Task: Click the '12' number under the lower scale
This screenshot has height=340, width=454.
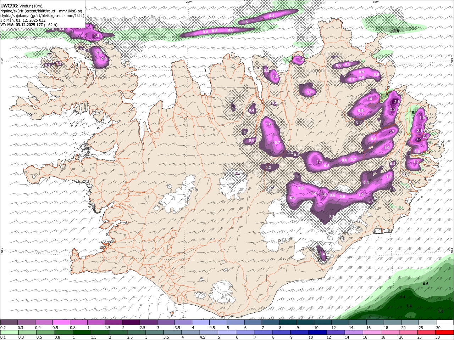Action: click(329, 338)
